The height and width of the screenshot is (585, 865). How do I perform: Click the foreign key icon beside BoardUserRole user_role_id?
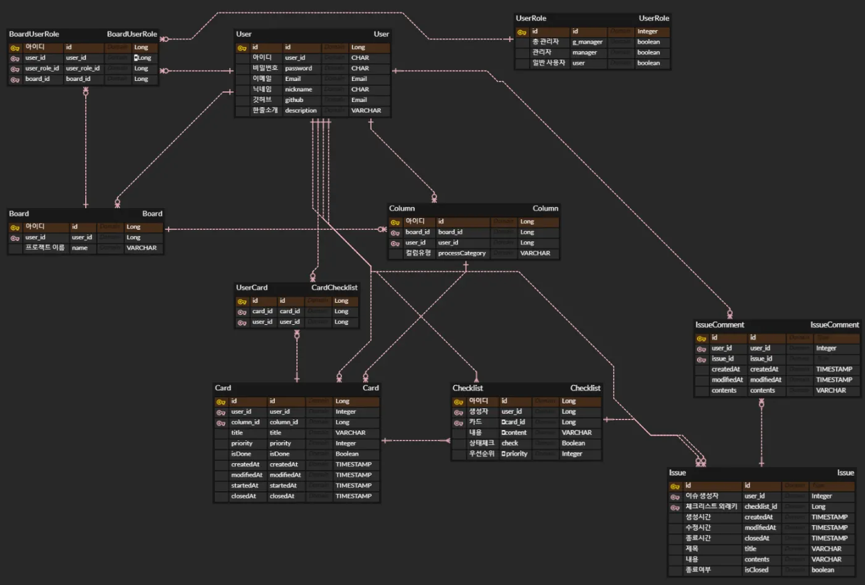click(x=15, y=69)
